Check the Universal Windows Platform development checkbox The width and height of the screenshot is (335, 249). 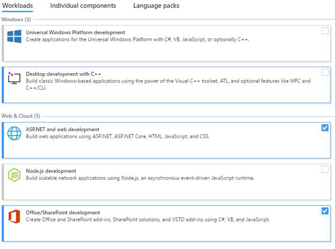(x=325, y=31)
